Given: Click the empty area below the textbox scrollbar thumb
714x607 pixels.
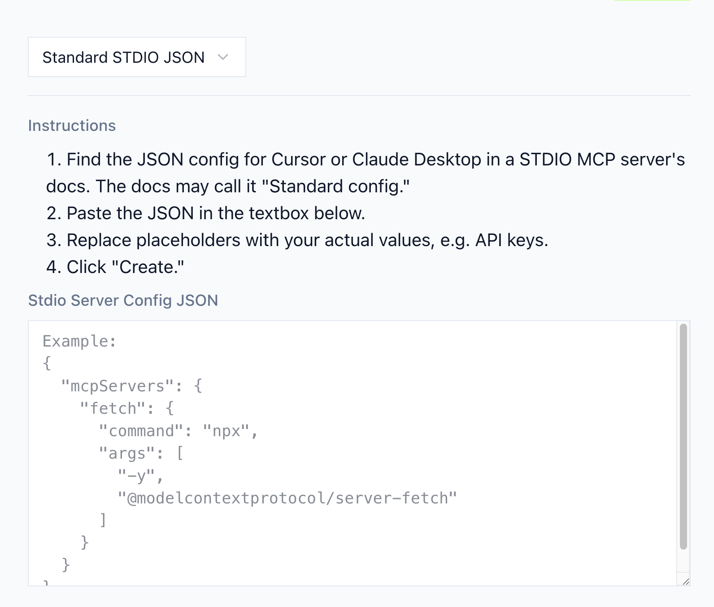Looking at the screenshot, I should tap(683, 560).
